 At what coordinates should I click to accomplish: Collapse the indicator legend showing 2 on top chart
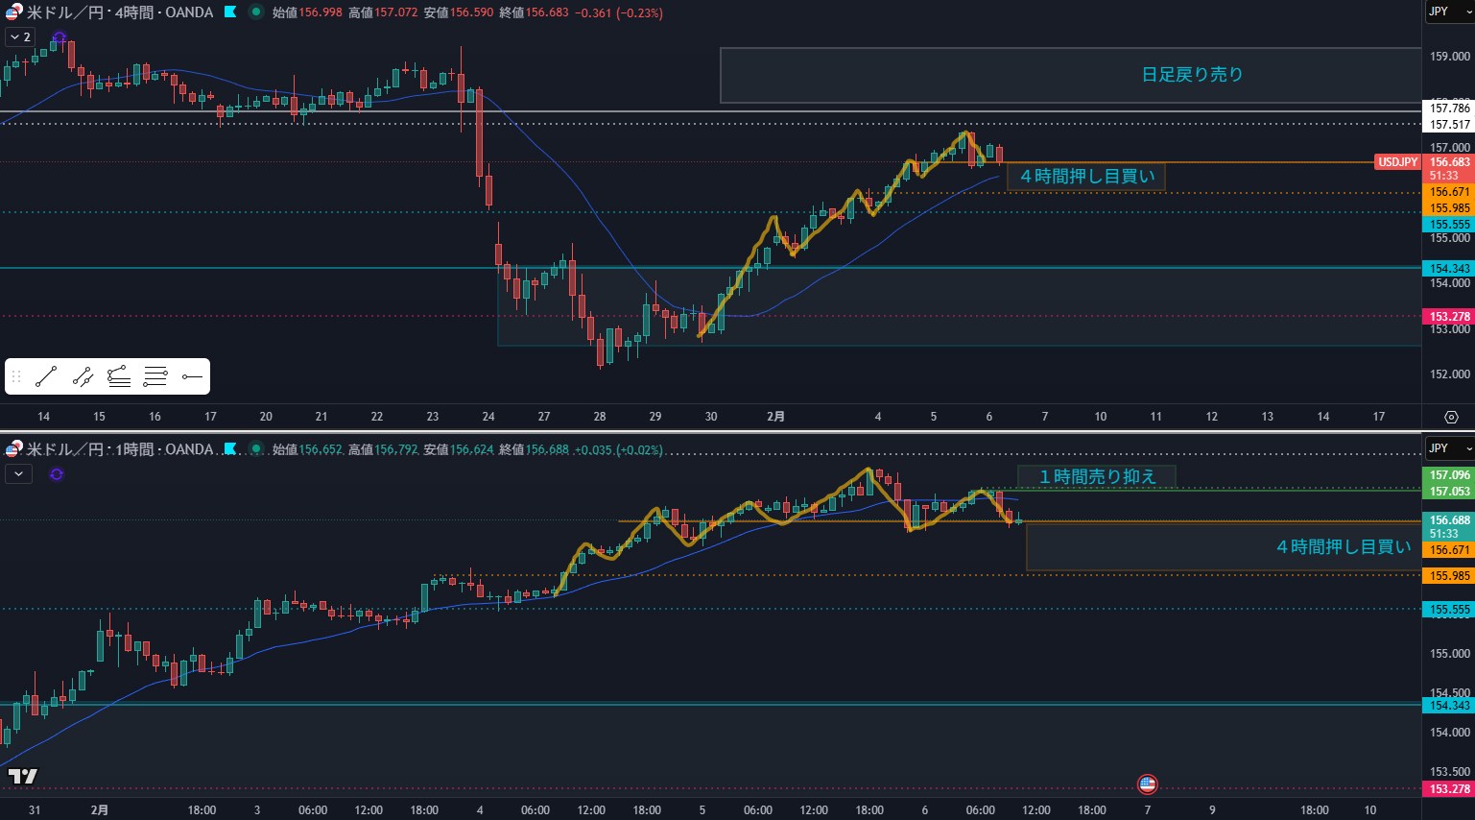click(x=19, y=36)
